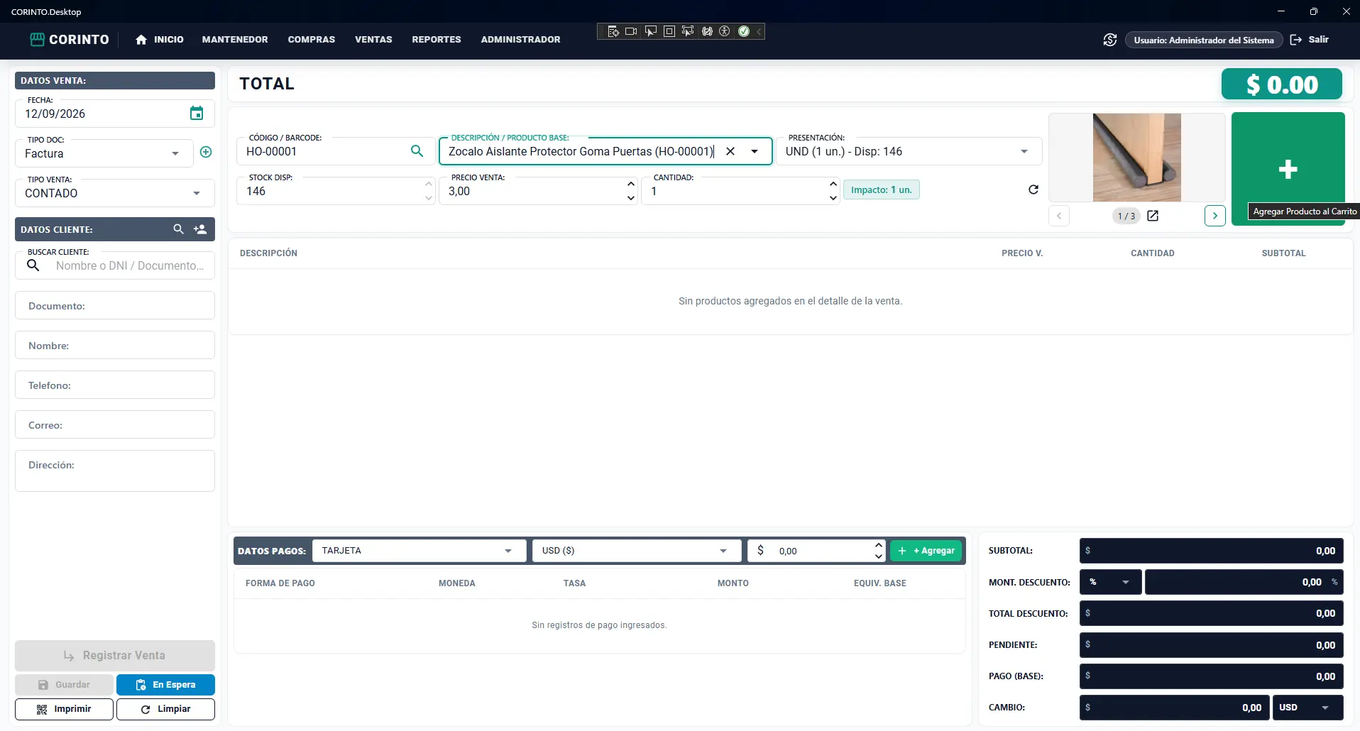Toggle display layout adorners square icon
This screenshot has height=731, width=1360.
point(669,31)
